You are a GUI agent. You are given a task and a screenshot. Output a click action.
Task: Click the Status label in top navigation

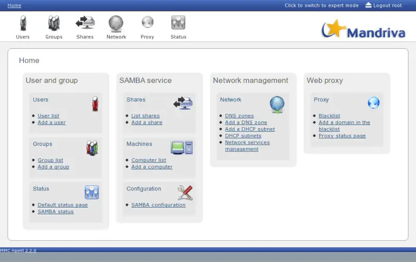(x=178, y=37)
